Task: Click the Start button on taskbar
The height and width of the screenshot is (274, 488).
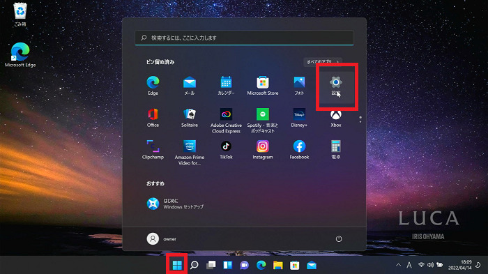Action: coord(177,265)
